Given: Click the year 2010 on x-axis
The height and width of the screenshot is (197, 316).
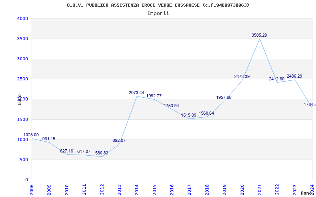Looking at the screenshot, I should coord(67,190).
